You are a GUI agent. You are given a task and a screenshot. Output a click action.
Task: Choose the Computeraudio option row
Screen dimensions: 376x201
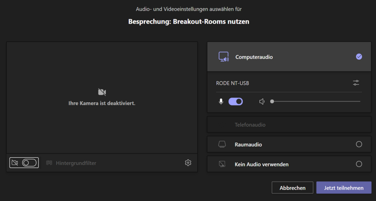(x=289, y=57)
